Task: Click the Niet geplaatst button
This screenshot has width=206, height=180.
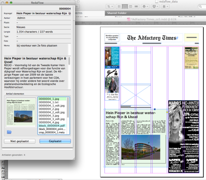Action: pos(20,141)
